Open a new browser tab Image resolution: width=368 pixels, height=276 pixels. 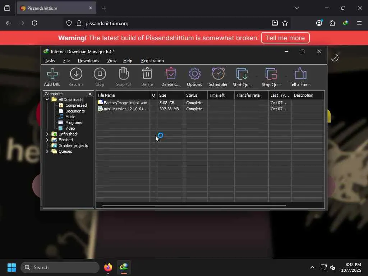(x=104, y=8)
